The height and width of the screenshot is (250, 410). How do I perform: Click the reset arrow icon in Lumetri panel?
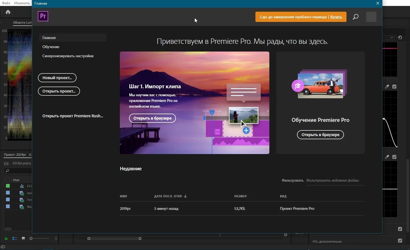click(x=400, y=37)
